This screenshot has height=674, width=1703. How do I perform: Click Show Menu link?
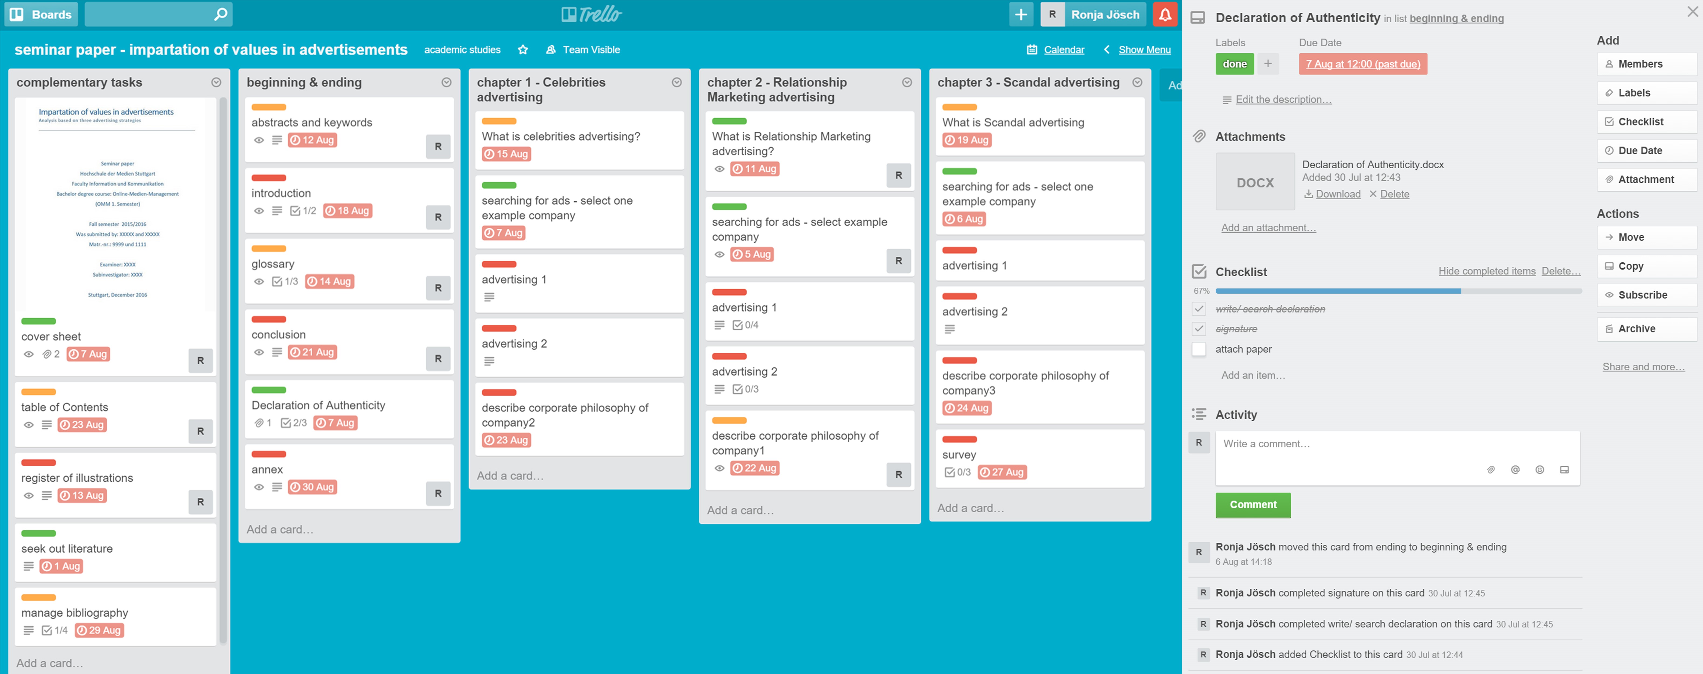pyautogui.click(x=1144, y=50)
